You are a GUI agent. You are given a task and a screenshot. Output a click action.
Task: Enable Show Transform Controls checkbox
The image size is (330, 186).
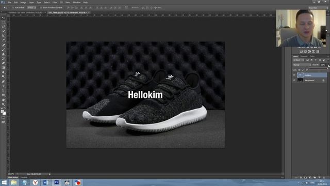click(x=41, y=8)
